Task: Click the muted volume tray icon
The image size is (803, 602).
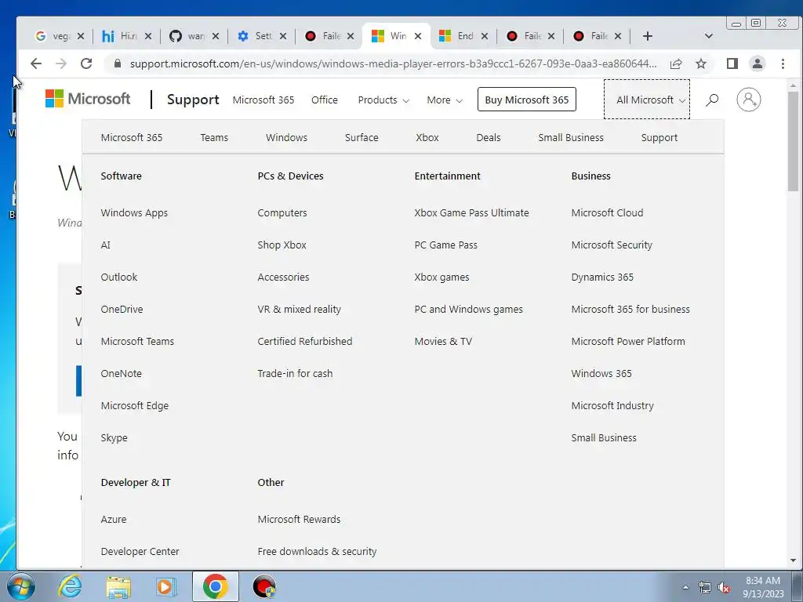Action: click(x=724, y=588)
